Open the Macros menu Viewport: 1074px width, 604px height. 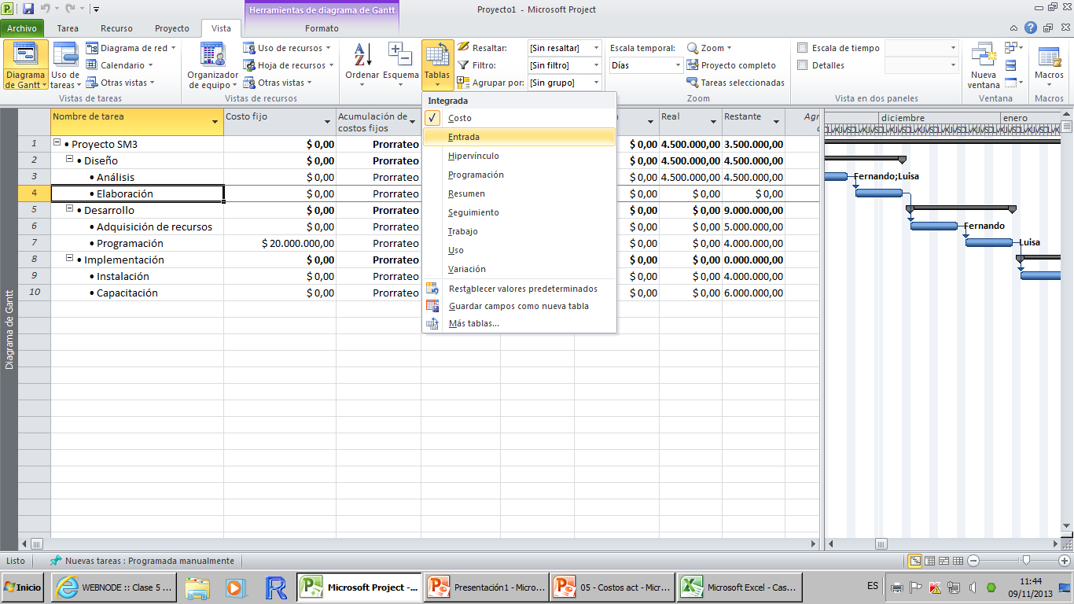click(1049, 64)
